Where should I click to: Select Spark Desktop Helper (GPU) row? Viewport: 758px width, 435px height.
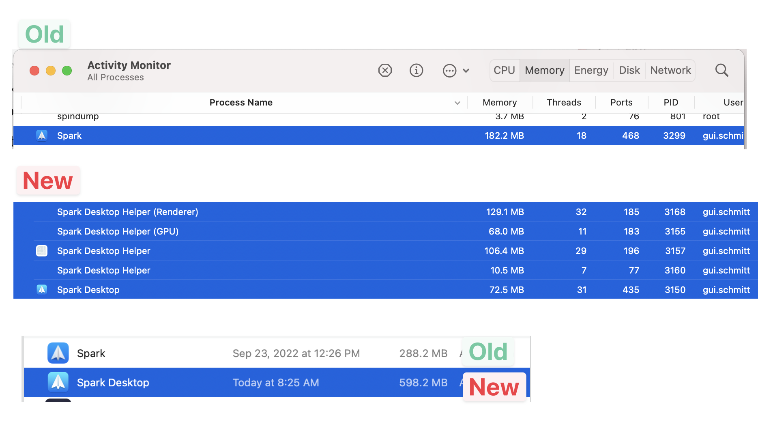386,231
